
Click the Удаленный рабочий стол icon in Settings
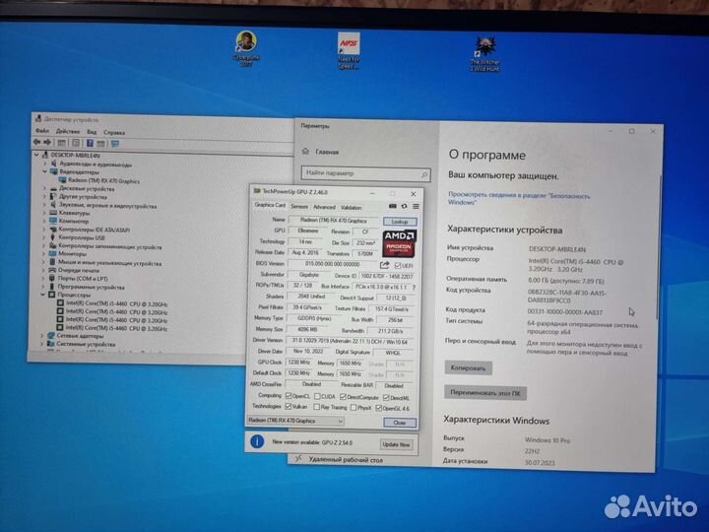[298, 459]
